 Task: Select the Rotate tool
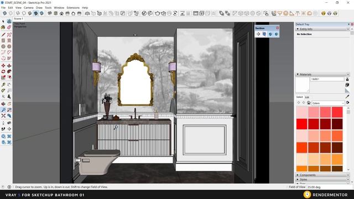tap(3, 71)
